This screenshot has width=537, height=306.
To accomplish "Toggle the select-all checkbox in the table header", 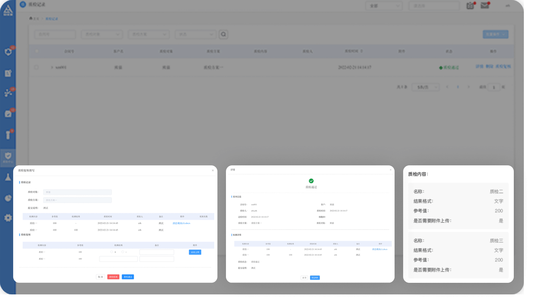I will [x=37, y=51].
